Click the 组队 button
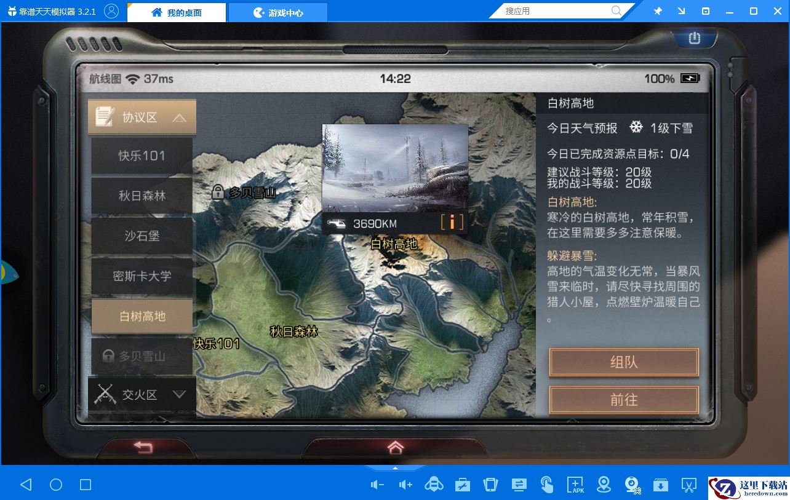The height and width of the screenshot is (500, 790). click(624, 362)
